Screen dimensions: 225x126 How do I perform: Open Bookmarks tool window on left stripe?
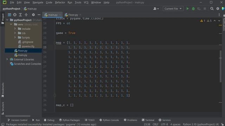point(3,90)
